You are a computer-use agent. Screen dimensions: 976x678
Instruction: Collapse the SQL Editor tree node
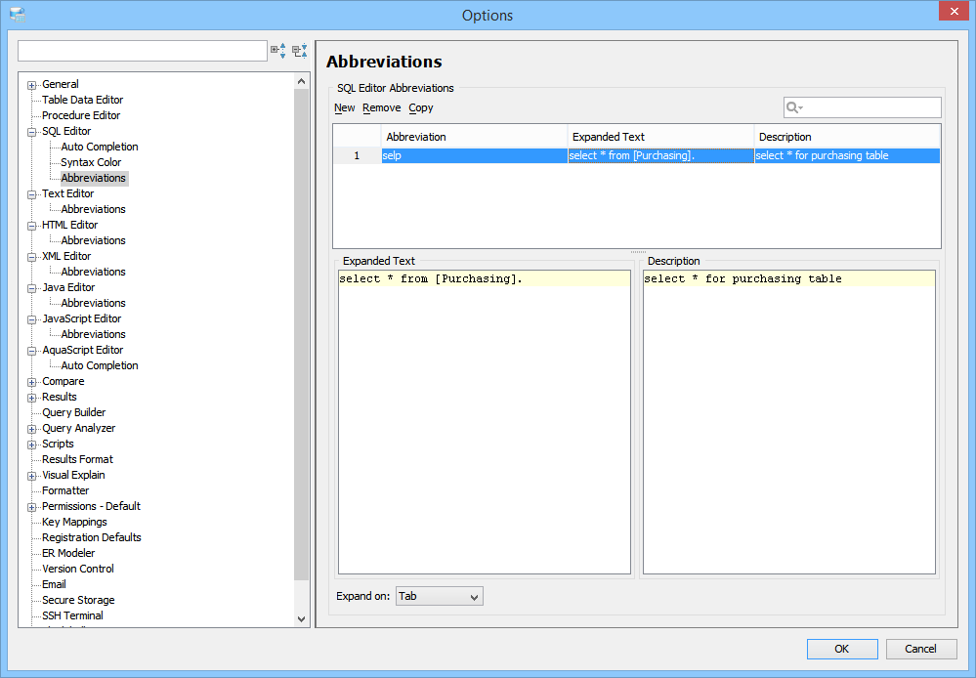point(31,132)
